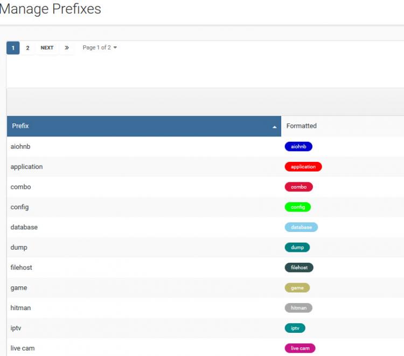Viewport: 404px width, 356px height.
Task: Click the blue aiohnb prefix badge
Action: [x=298, y=147]
